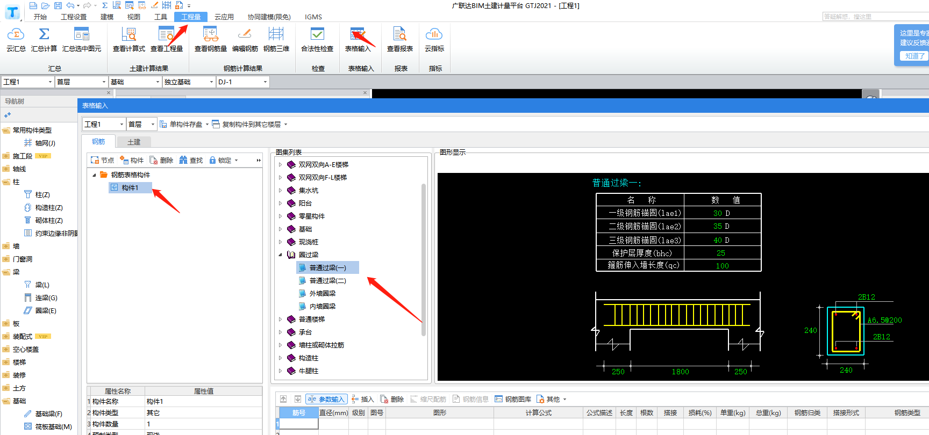929x435 pixels.
Task: Select 构件1 in component tree
Action: click(130, 187)
